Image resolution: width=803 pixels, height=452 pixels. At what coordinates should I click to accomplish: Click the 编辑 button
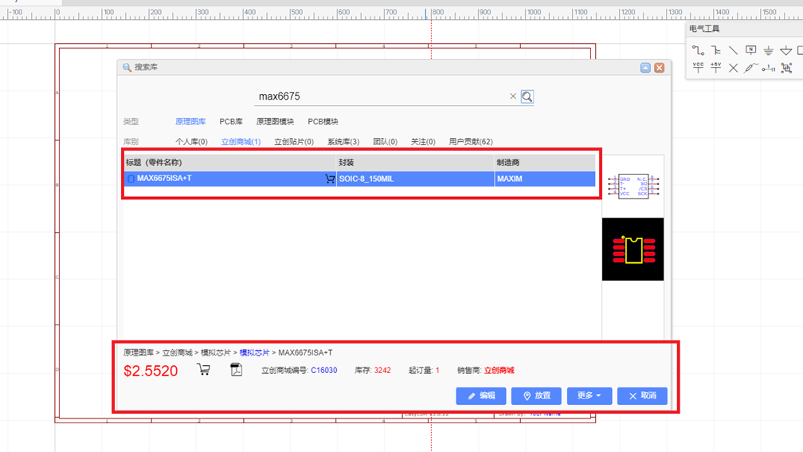481,395
